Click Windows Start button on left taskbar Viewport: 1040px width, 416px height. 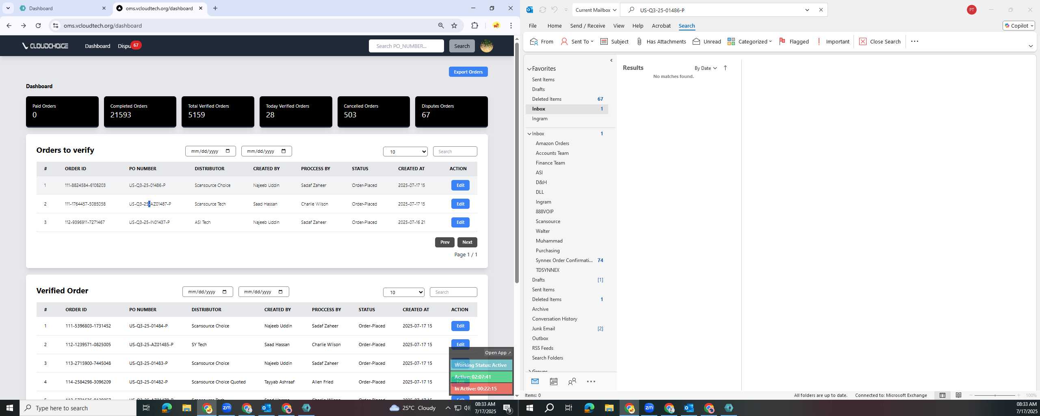point(10,408)
